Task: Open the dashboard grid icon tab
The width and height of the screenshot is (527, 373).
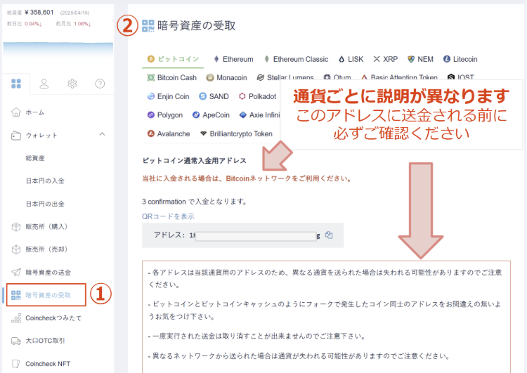Action: [x=15, y=84]
